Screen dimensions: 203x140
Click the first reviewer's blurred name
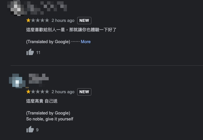click(49, 6)
